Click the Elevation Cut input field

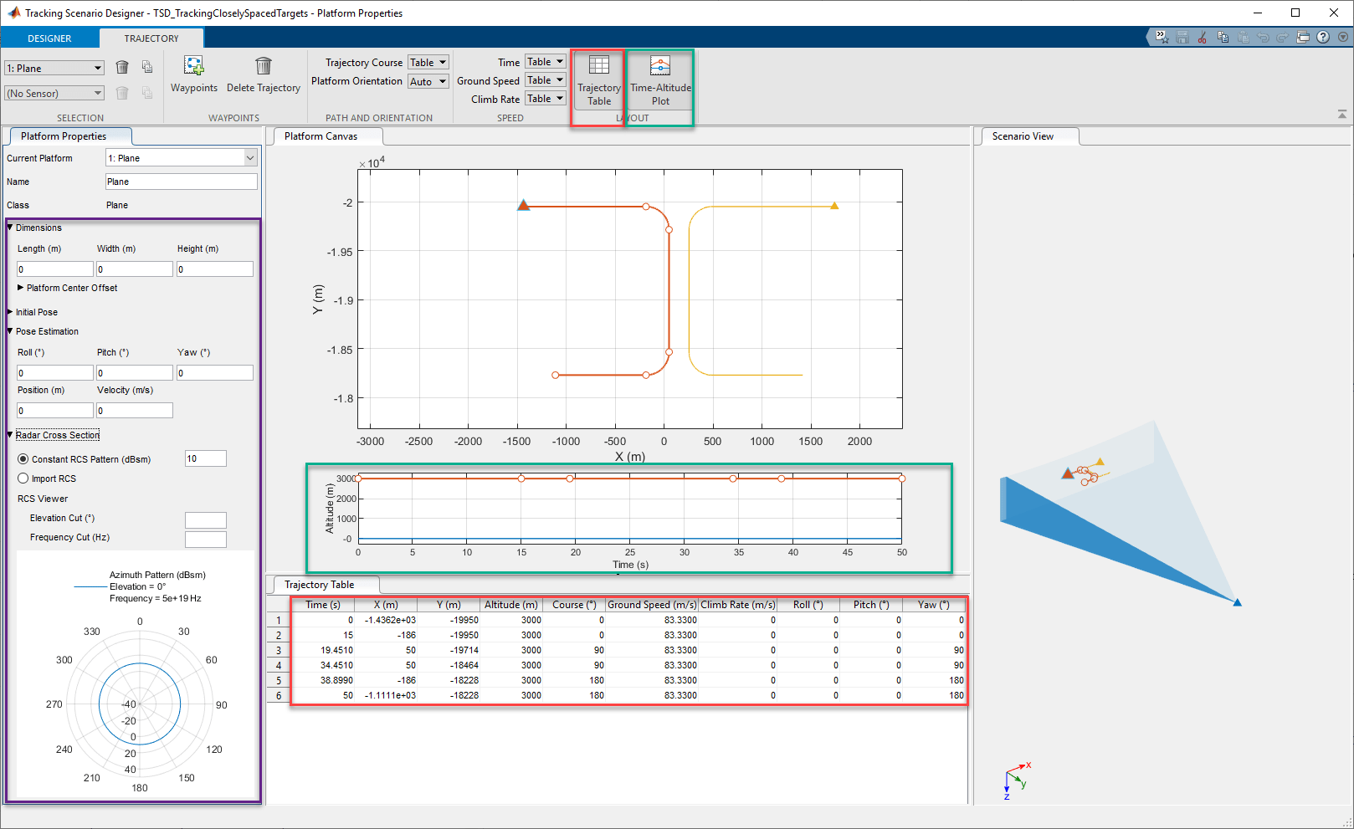click(206, 519)
